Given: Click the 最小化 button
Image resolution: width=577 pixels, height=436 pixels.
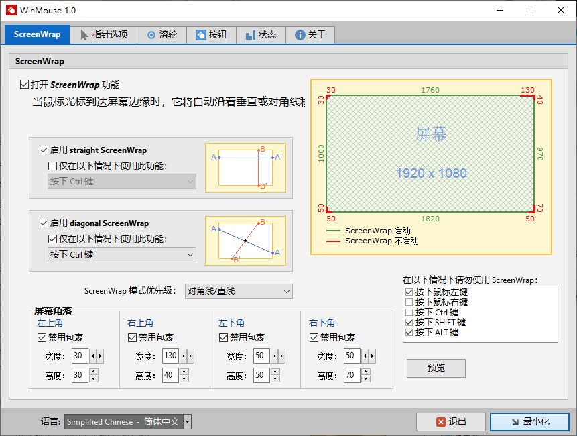Looking at the screenshot, I should tap(530, 422).
